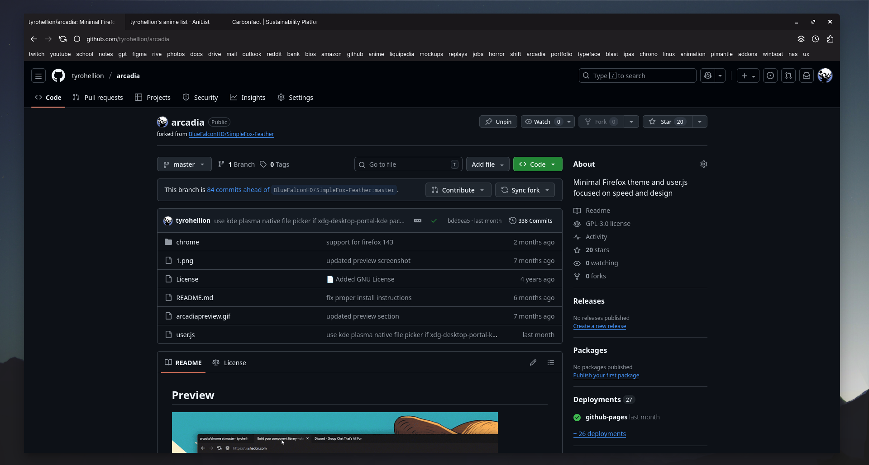The image size is (869, 465).
Task: Open the GitHub homepage logo
Action: pyautogui.click(x=58, y=76)
